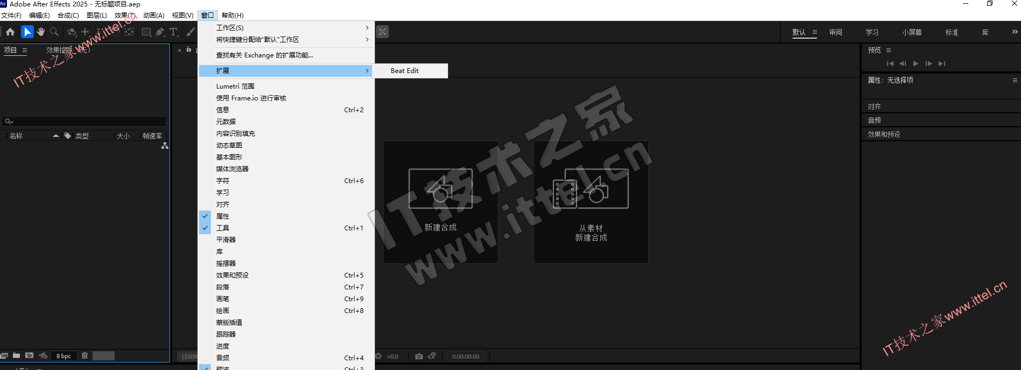Switch to 审阅 workspace

(835, 32)
